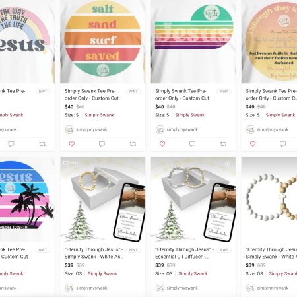Open comments on the rainbow Jesus tee
The width and height of the screenshot is (297, 297).
click(11, 144)
